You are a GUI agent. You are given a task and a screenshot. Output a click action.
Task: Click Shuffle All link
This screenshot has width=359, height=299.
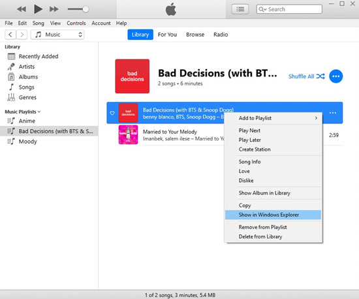[x=307, y=76]
